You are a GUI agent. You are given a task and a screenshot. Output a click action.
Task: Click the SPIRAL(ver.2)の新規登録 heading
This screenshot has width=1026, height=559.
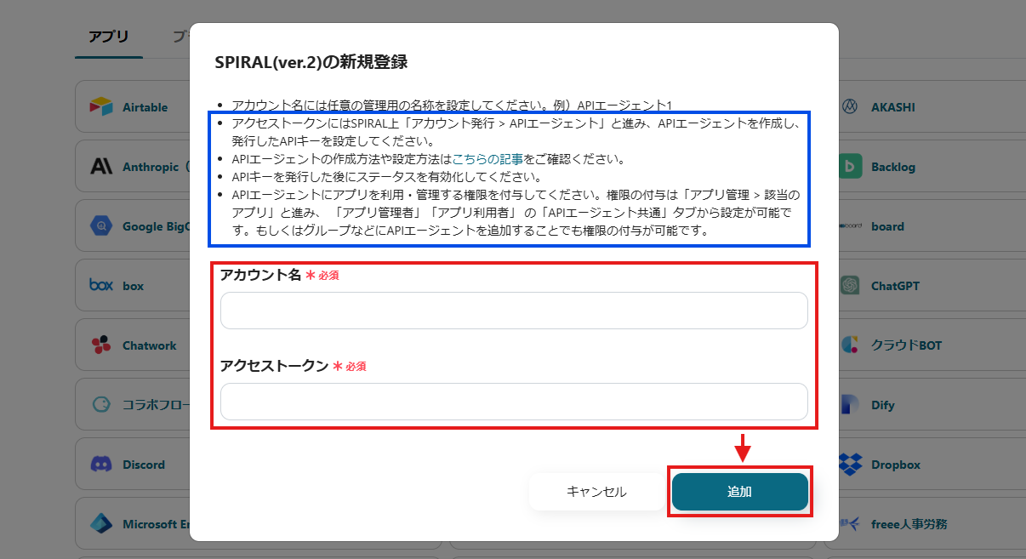pos(311,62)
